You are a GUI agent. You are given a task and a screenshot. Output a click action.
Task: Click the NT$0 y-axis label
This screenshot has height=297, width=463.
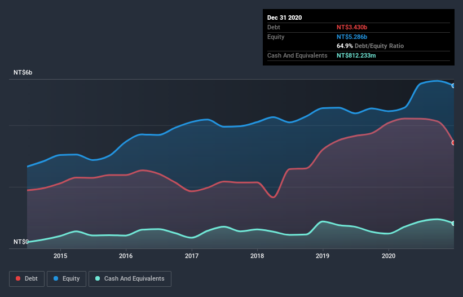(x=21, y=242)
